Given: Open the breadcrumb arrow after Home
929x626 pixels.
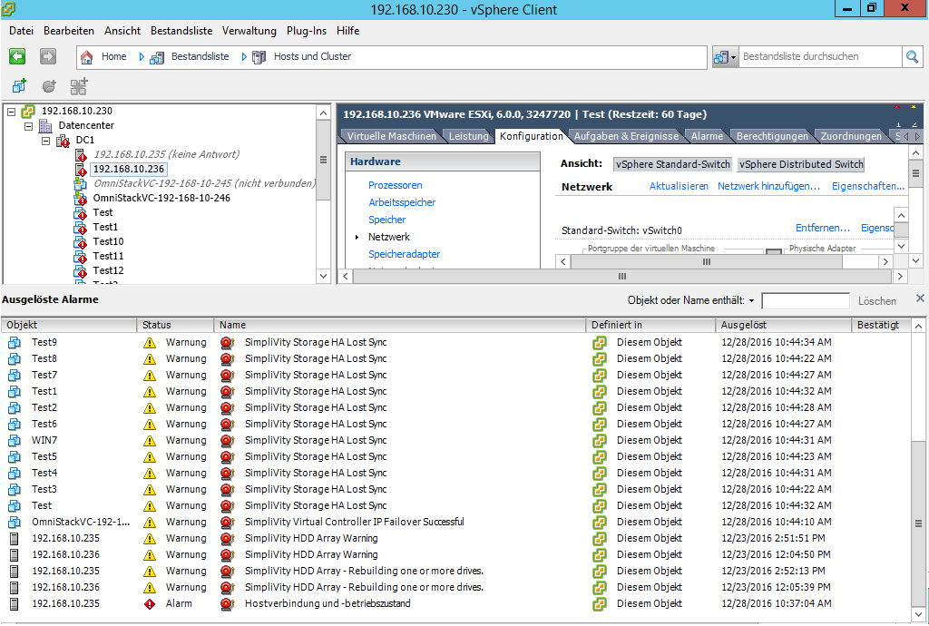Looking at the screenshot, I should 142,57.
